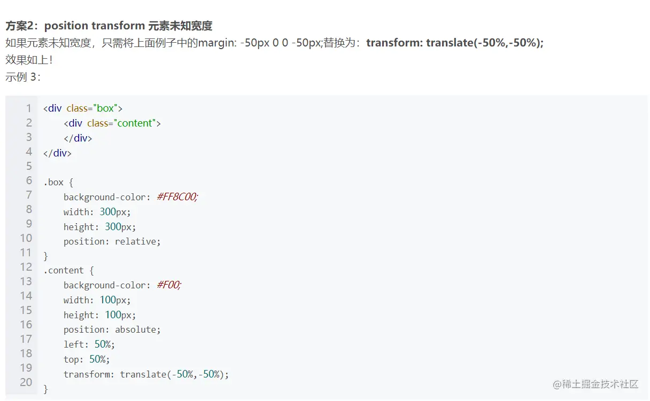
Task: Click the opening div class="box" tag
Action: pos(83,108)
